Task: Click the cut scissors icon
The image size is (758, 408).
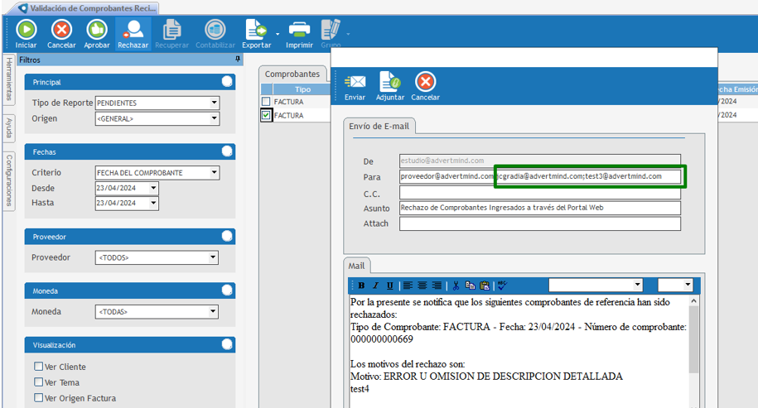Action: pos(456,286)
